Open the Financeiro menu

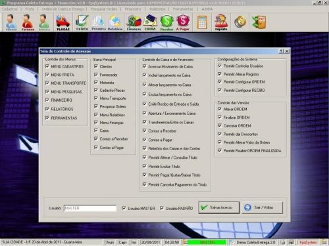tap(133, 9)
